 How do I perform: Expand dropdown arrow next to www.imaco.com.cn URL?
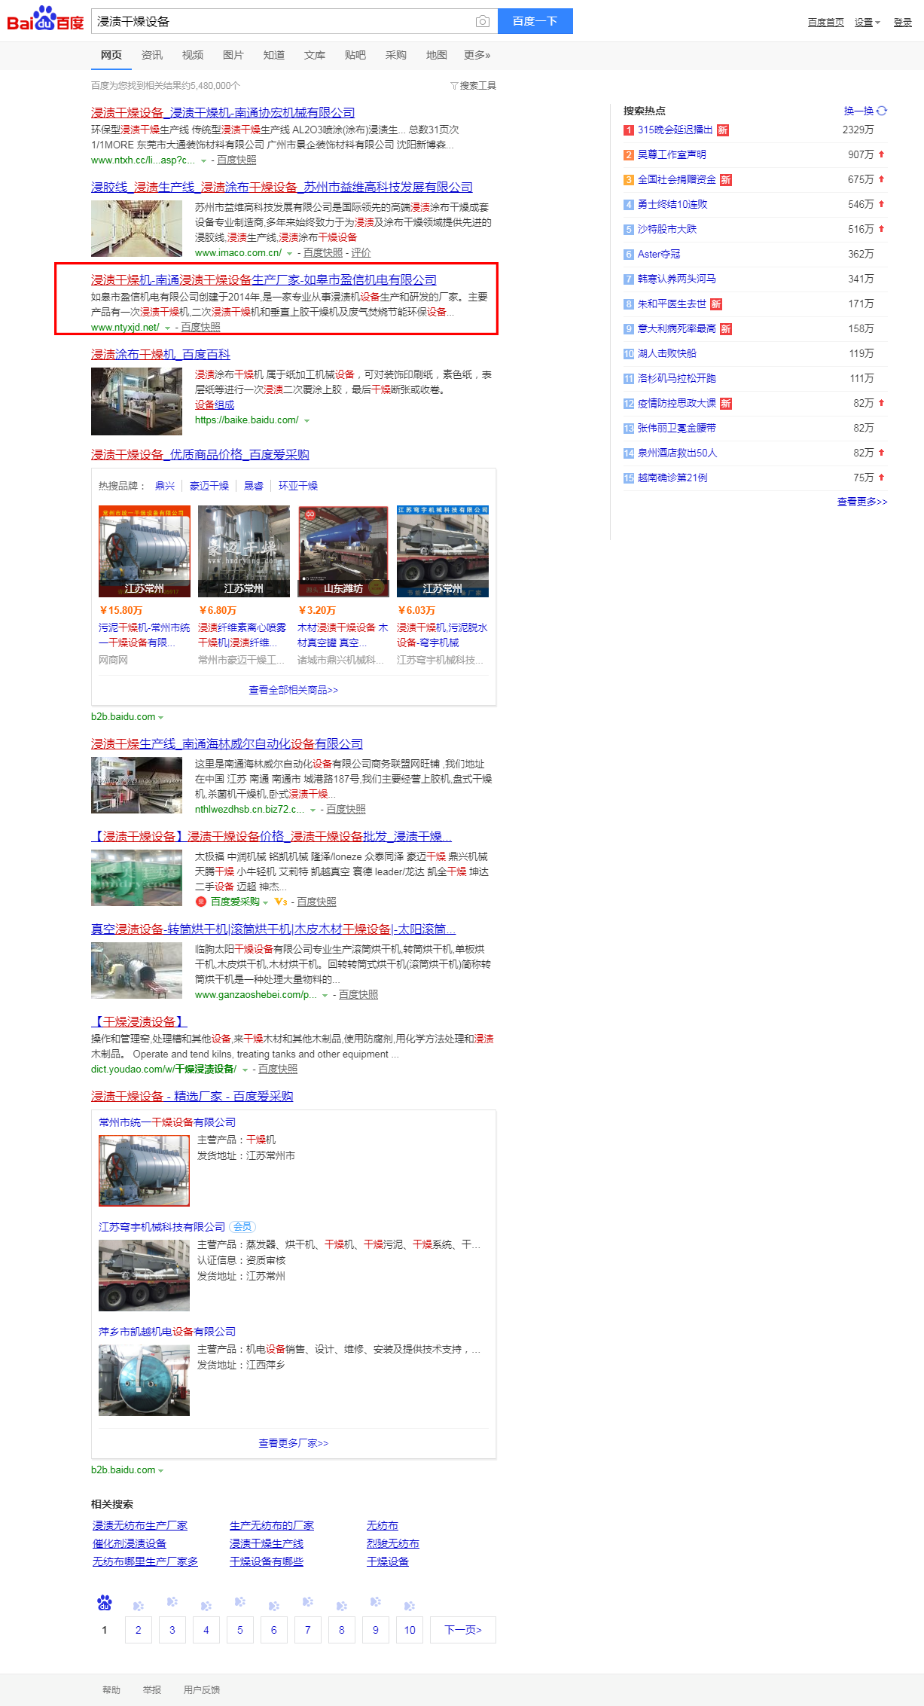click(290, 253)
